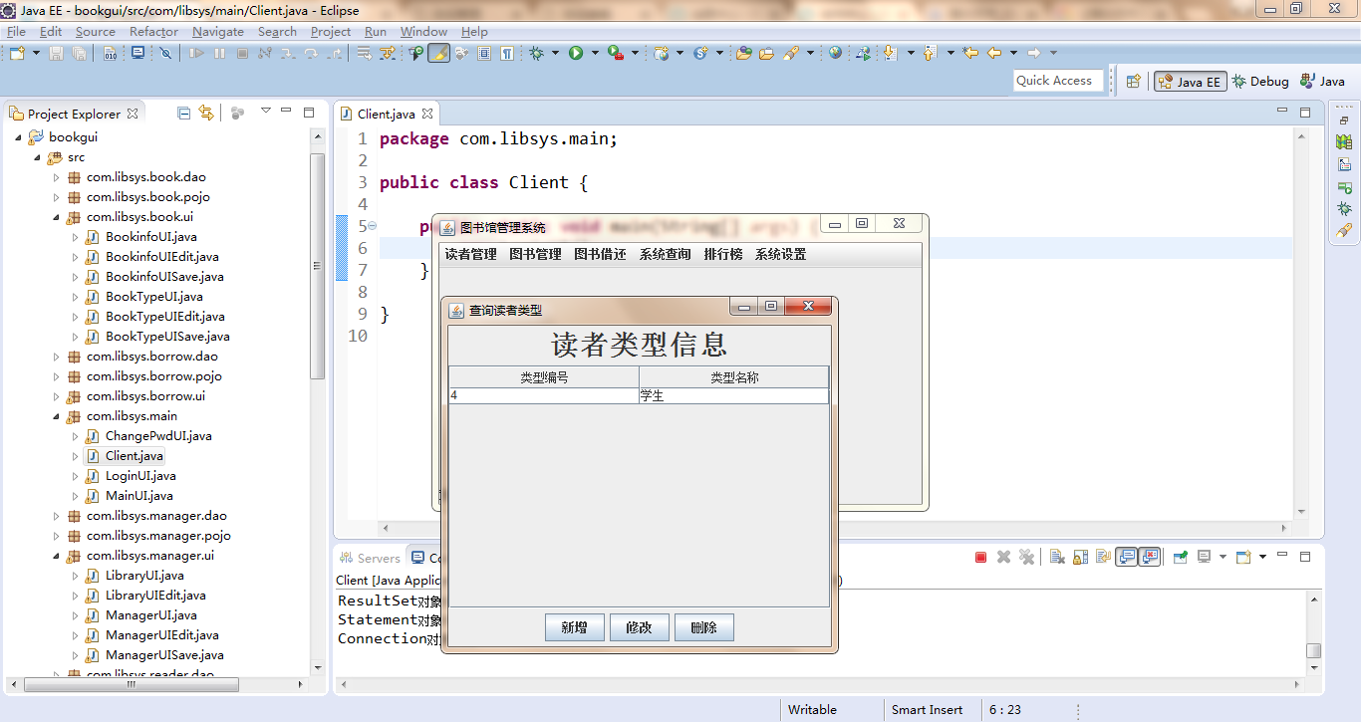Image resolution: width=1361 pixels, height=722 pixels.
Task: Toggle Show Console When Standard Out Changes
Action: [x=1127, y=558]
